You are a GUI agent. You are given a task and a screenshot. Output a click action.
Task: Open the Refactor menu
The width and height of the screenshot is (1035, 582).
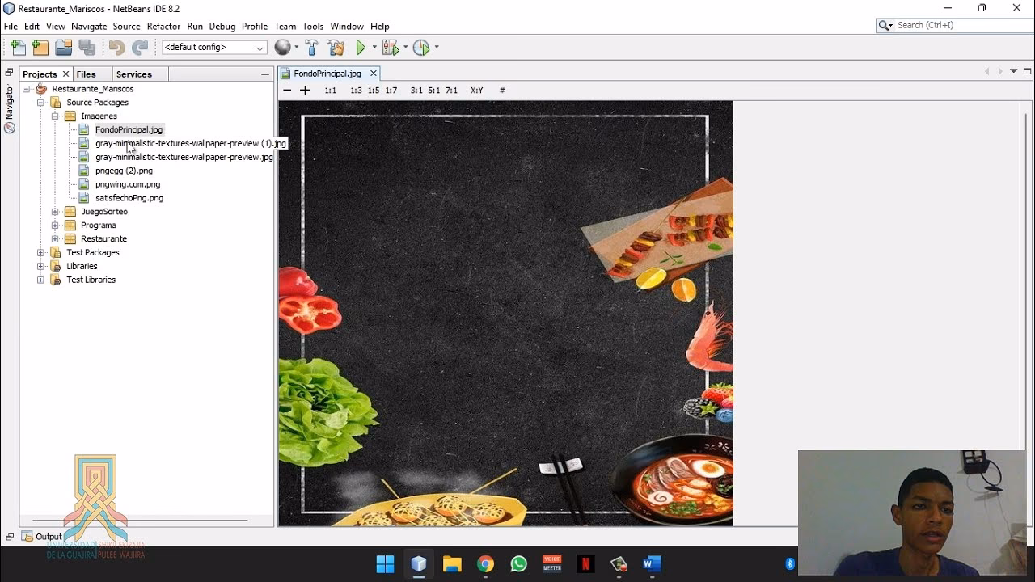[163, 27]
